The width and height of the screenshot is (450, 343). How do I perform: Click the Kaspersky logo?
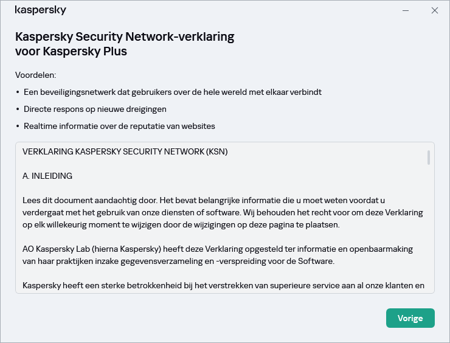tap(40, 10)
